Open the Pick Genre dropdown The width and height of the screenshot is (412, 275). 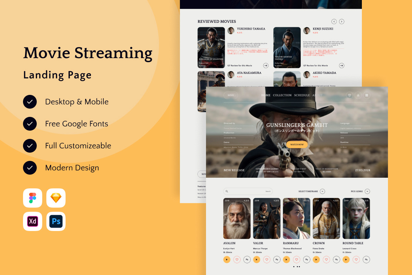pyautogui.click(x=367, y=191)
